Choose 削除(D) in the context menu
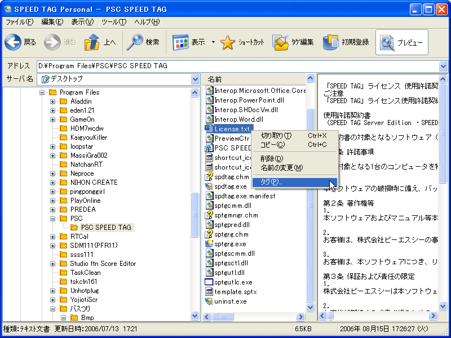The width and height of the screenshot is (451, 338). coord(294,158)
